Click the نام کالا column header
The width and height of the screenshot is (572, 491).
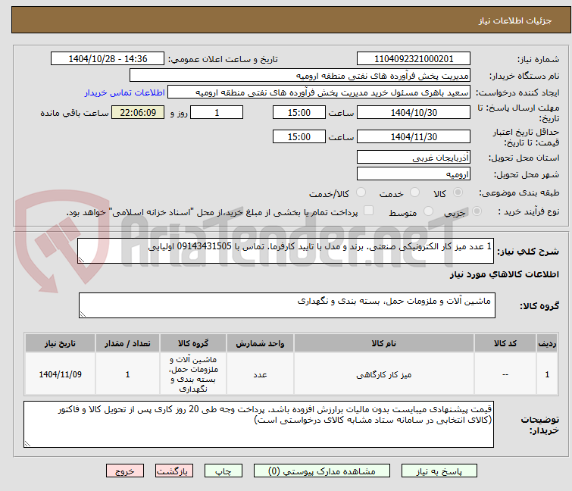pyautogui.click(x=384, y=343)
